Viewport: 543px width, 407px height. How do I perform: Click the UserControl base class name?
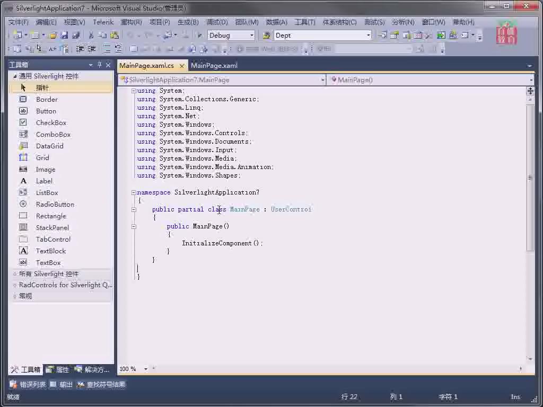pos(291,209)
